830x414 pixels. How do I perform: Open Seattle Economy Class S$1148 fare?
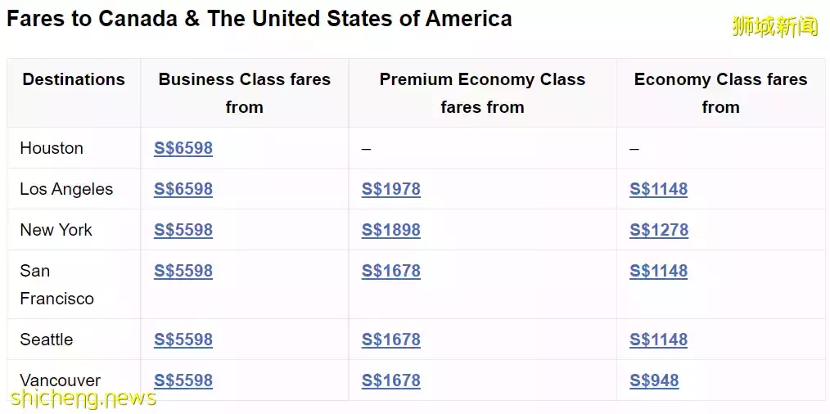[659, 340]
